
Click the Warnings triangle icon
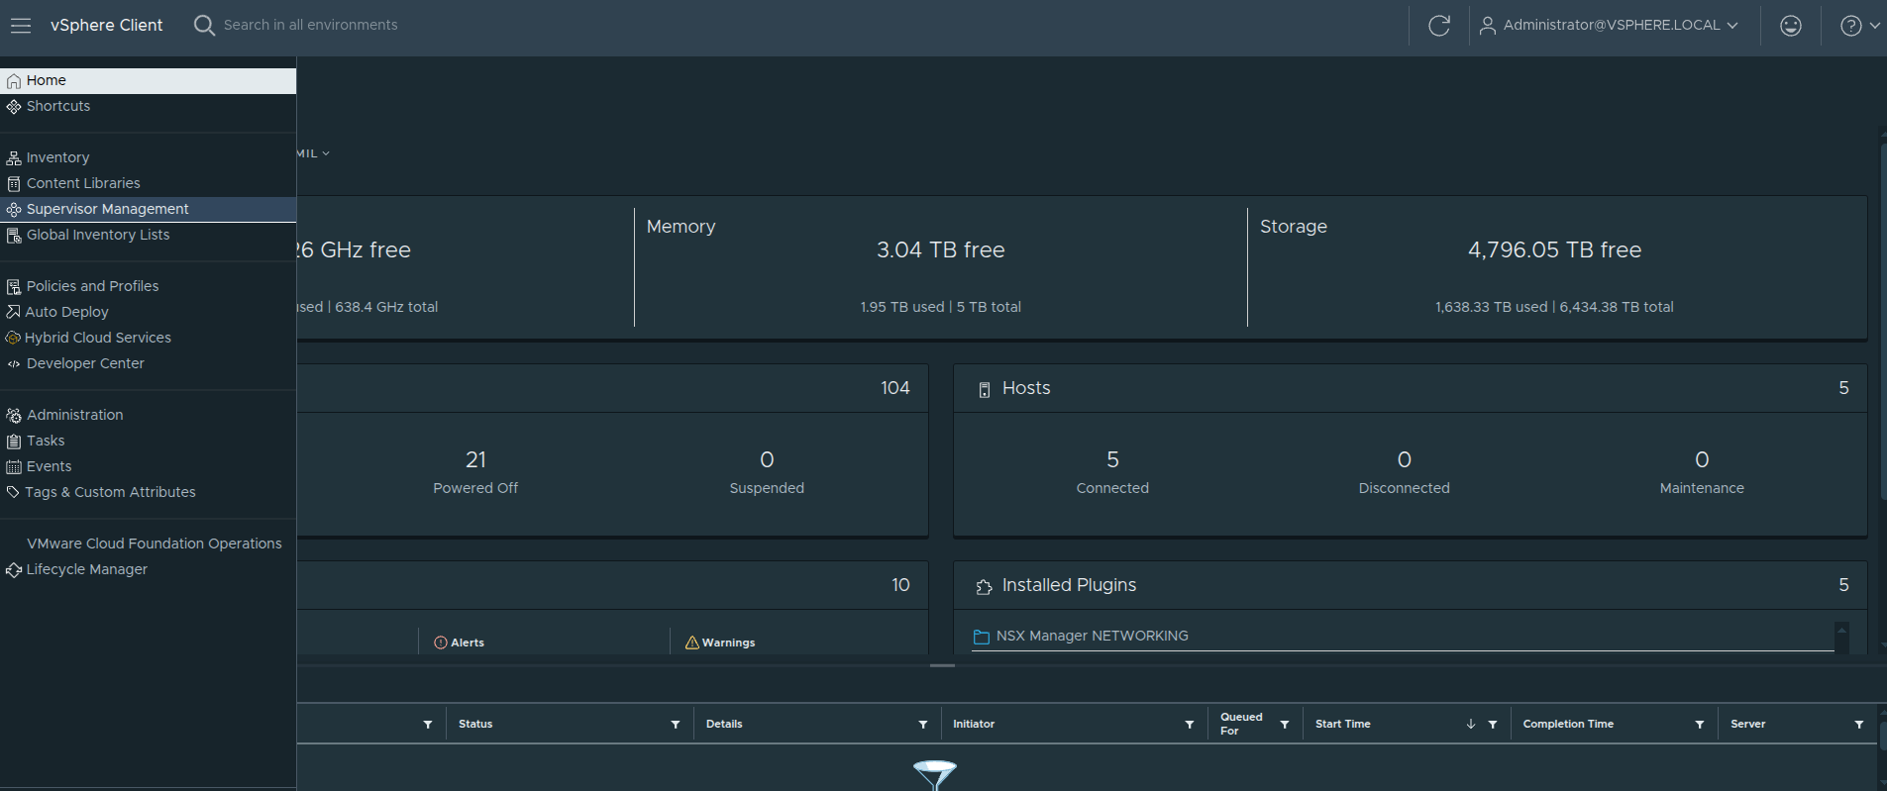[x=692, y=643]
